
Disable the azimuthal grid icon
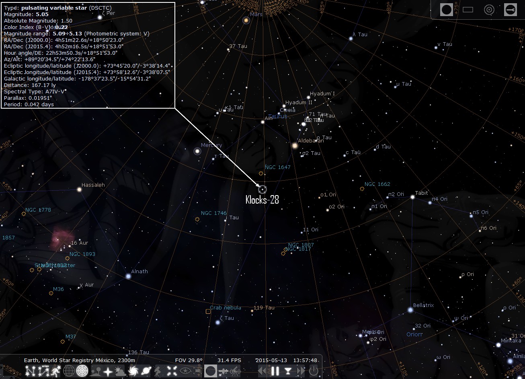pyautogui.click(x=82, y=371)
